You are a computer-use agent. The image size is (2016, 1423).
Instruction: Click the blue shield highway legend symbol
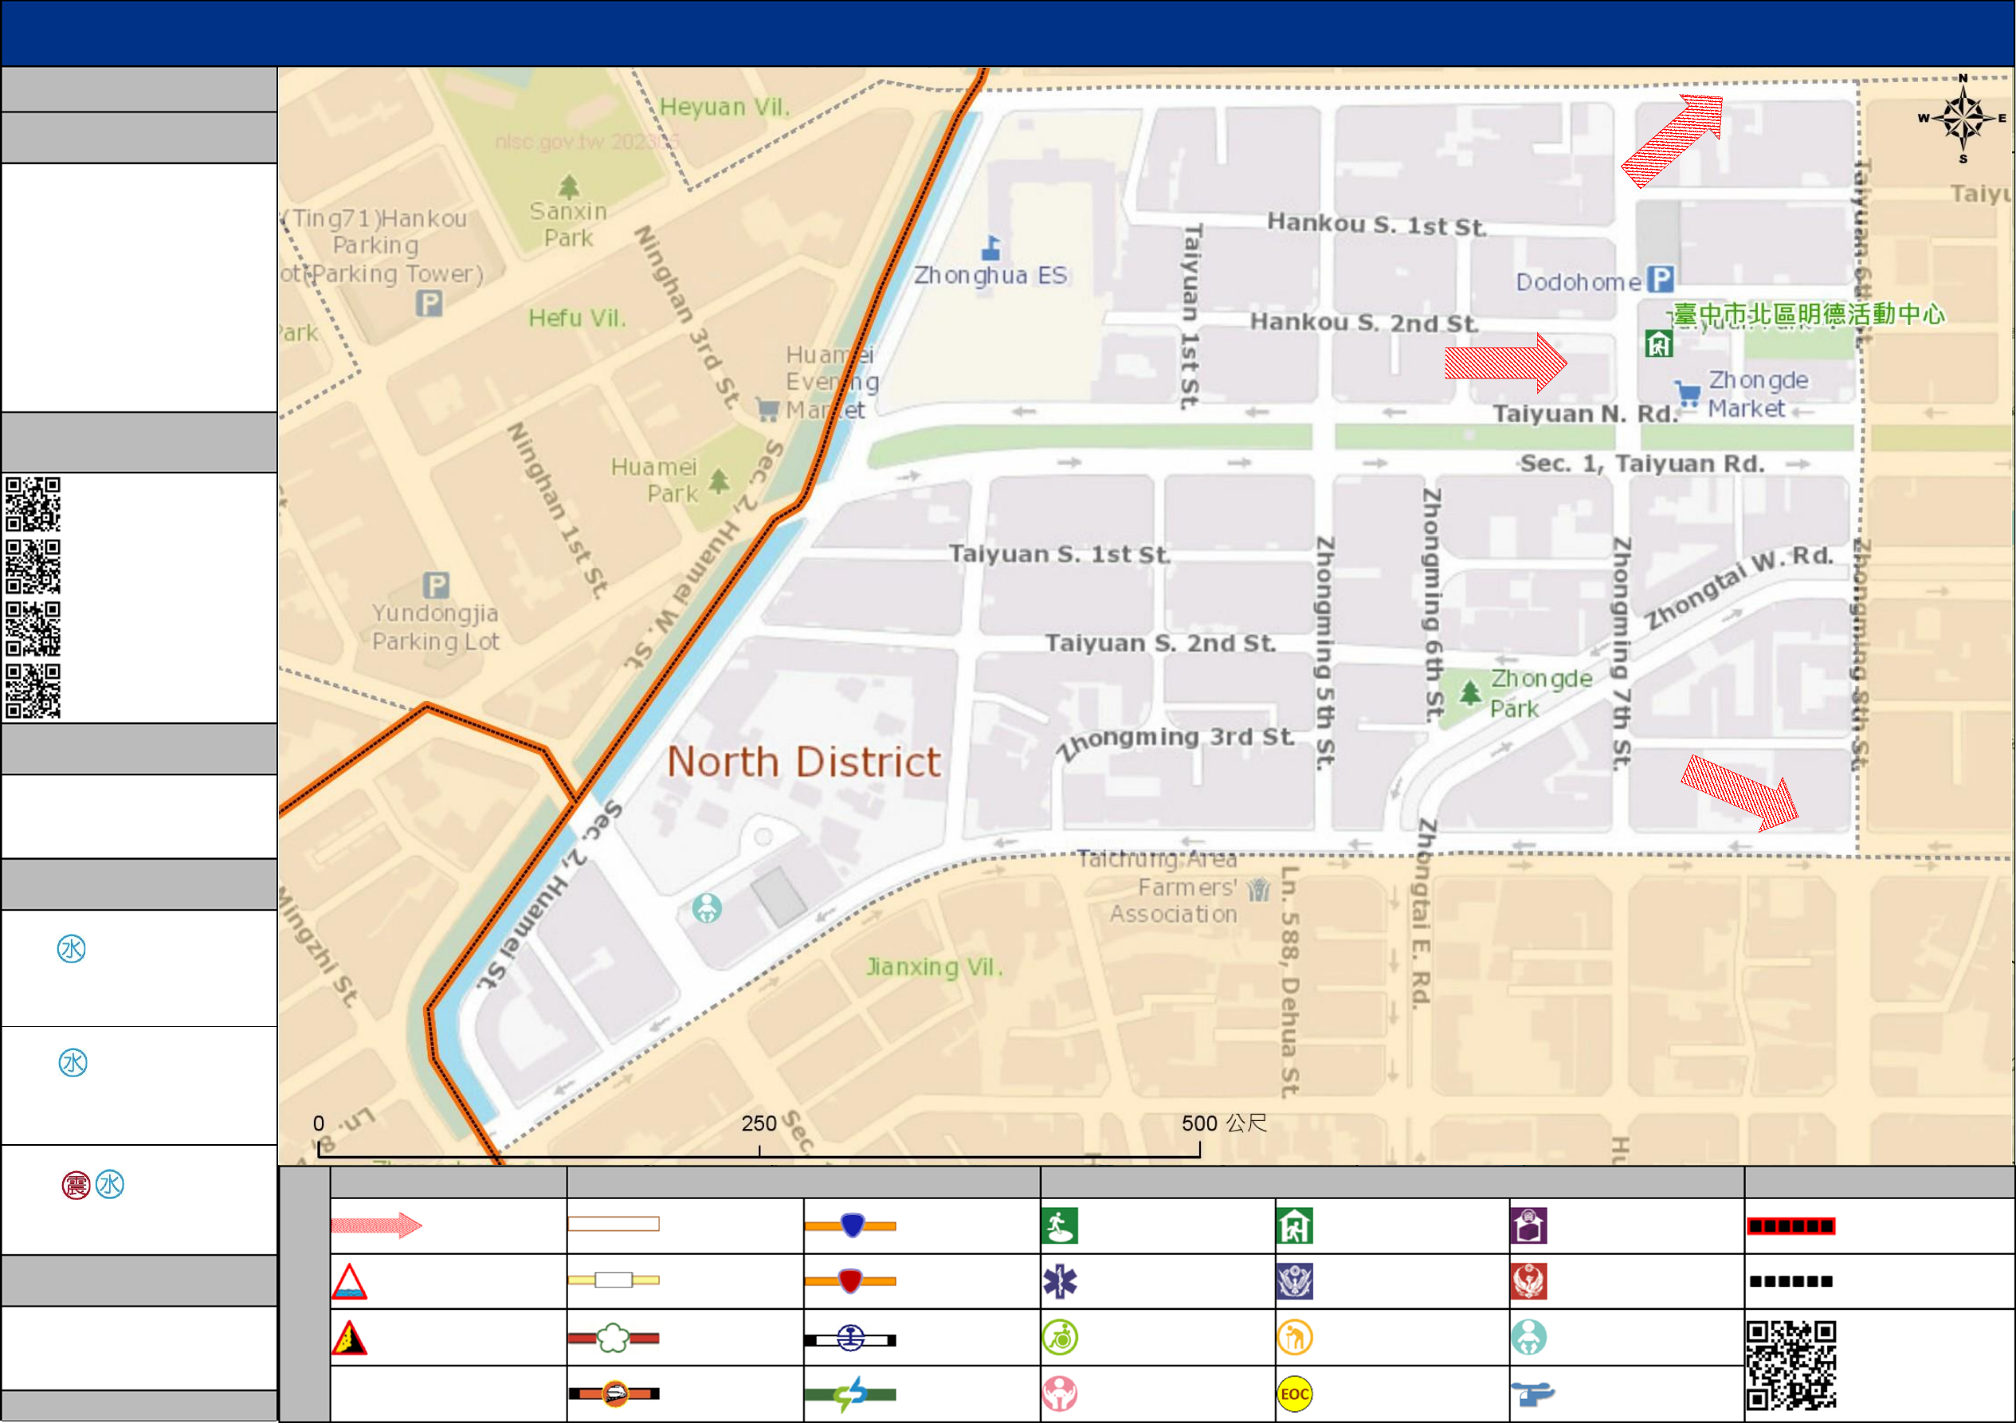tap(850, 1225)
